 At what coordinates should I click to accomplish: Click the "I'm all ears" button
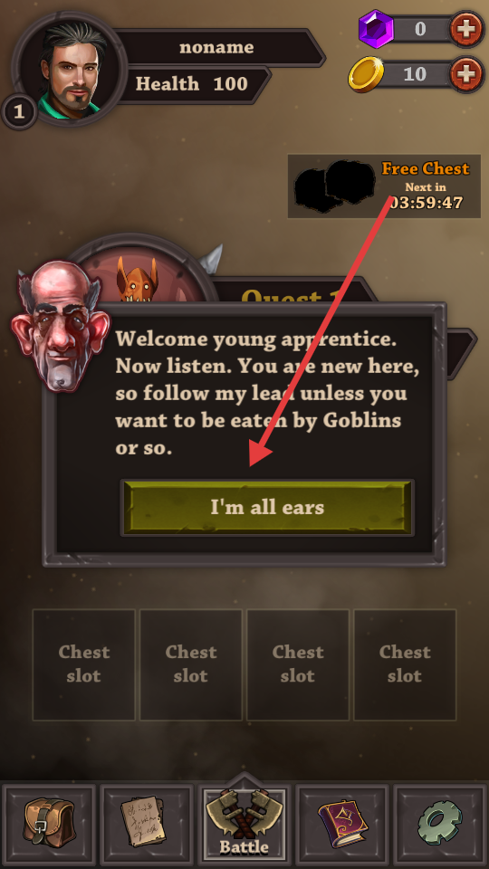pyautogui.click(x=267, y=507)
